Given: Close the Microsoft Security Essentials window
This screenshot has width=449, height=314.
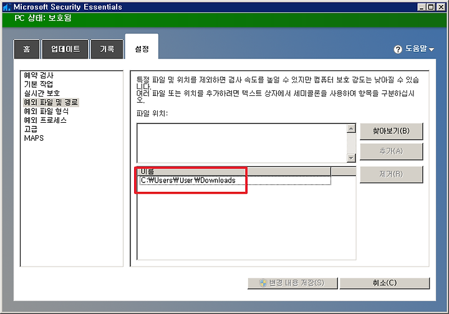Looking at the screenshot, I should click(x=441, y=7).
